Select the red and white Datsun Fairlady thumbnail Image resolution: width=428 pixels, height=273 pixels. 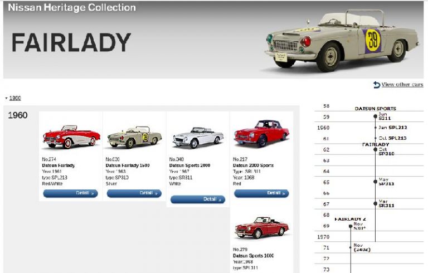click(x=71, y=136)
